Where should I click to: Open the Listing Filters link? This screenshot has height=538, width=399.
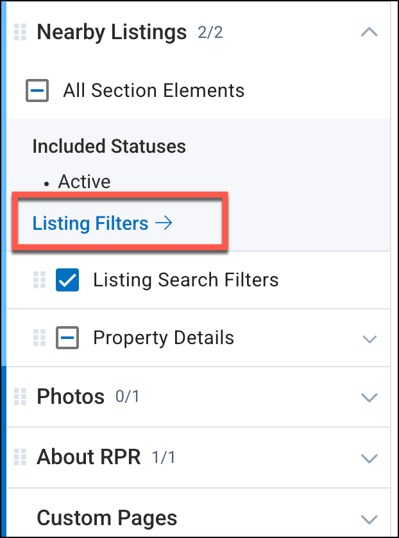90,223
